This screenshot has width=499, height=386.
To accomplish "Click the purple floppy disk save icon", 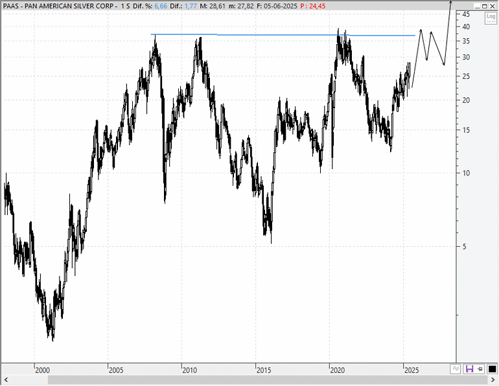I will (x=469, y=369).
